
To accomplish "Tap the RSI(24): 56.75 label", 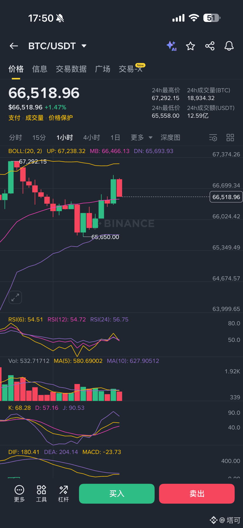I will click(x=109, y=319).
